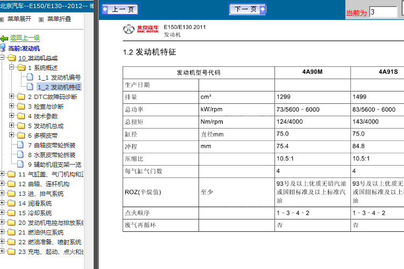Expand the 20 发动机电控与排放 node
404x269 pixels.
[2, 222]
